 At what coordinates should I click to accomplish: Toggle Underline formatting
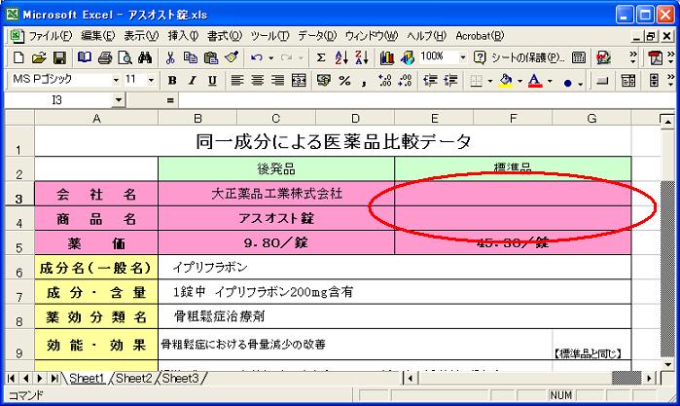pyautogui.click(x=211, y=81)
